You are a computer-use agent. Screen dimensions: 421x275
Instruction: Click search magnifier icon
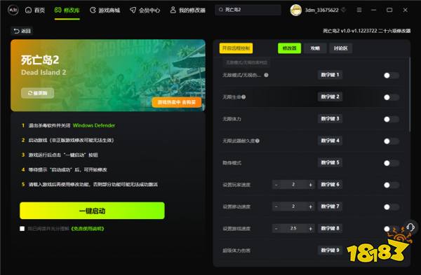[x=221, y=10]
